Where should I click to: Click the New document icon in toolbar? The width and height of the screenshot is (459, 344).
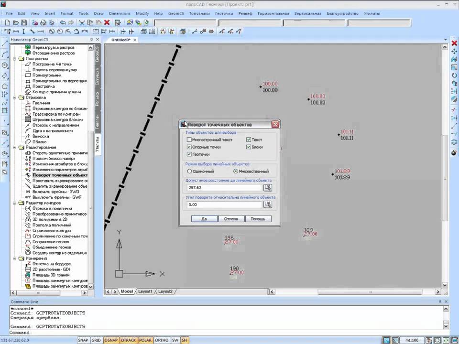point(8,22)
